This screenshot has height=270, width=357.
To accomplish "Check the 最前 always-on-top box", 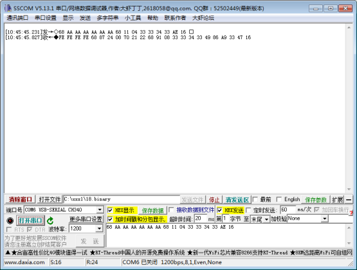I will [255, 199].
